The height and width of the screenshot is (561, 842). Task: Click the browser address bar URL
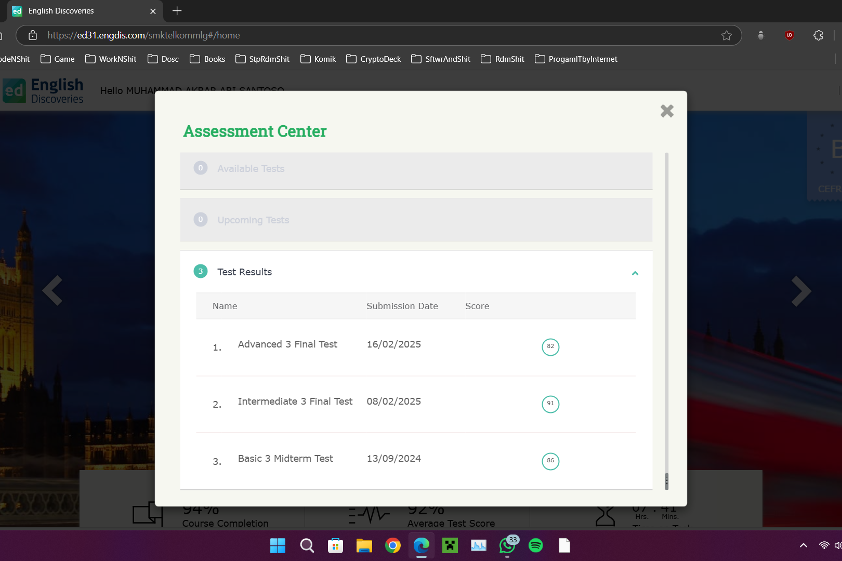point(143,35)
